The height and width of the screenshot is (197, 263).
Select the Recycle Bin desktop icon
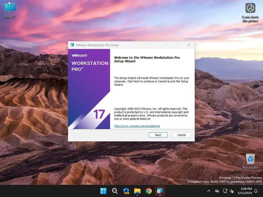click(250, 162)
